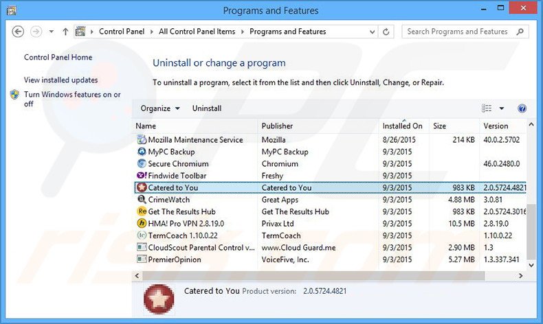Sort by the Publisher column header
This screenshot has height=324, width=543.
click(277, 126)
